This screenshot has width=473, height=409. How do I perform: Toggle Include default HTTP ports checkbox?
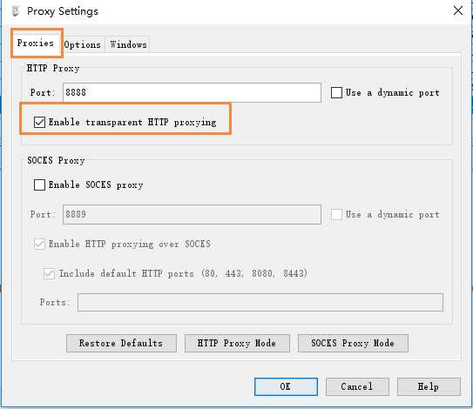(49, 273)
